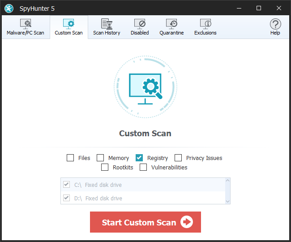The width and height of the screenshot is (291, 242).
Task: Uncheck the Registry checkbox
Action: pos(139,158)
